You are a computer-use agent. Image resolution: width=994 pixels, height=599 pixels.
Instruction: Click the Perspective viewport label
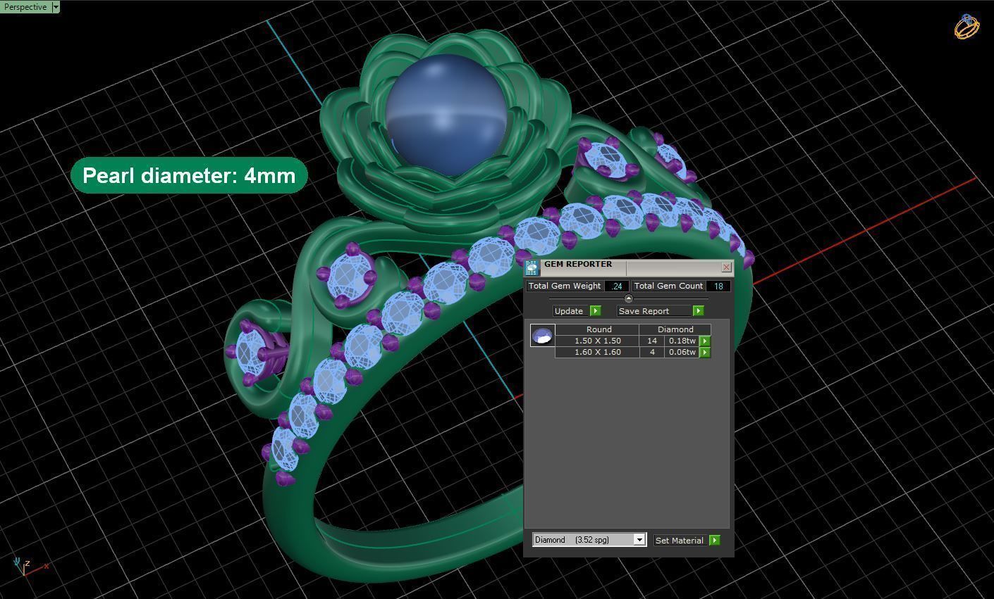25,7
